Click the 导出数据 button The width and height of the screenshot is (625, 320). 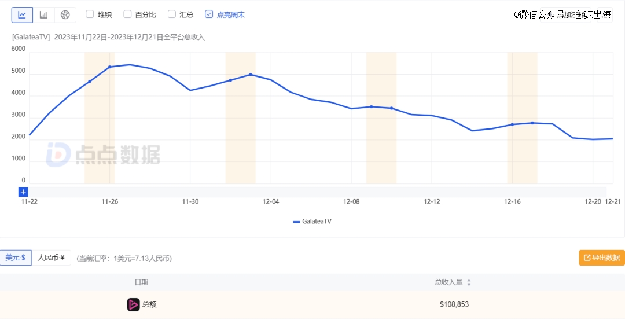pyautogui.click(x=602, y=258)
